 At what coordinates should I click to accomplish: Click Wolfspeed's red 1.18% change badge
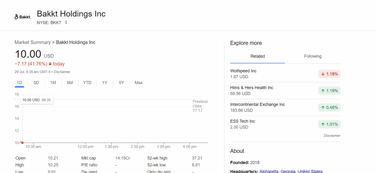pos(329,74)
